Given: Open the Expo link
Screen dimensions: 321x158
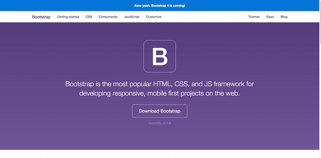Looking at the screenshot, I should point(270,17).
